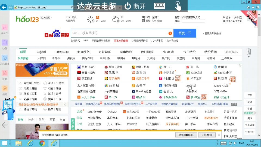The height and width of the screenshot is (147, 261).
Task: Click the sidebar collapse left arrow
Action: point(5,125)
